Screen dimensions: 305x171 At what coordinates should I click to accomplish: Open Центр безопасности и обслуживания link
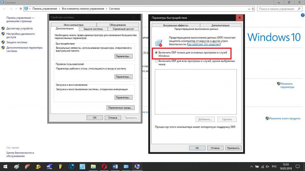(x=20, y=154)
